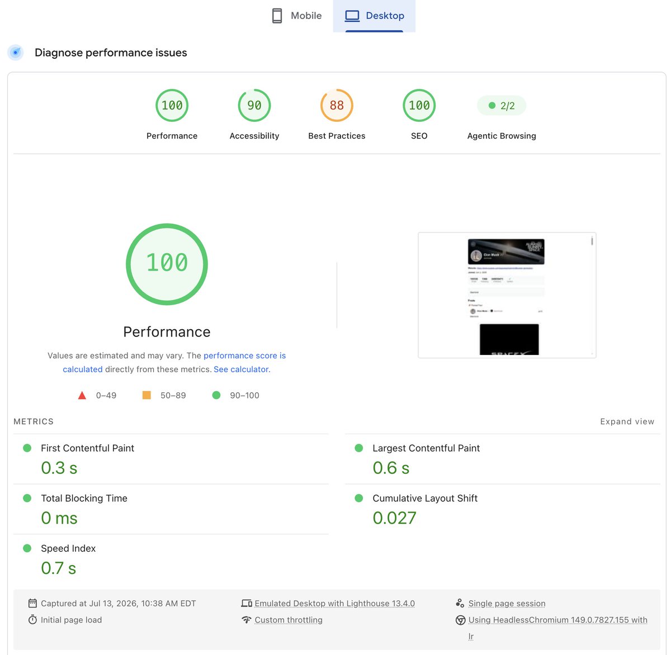Click the Agentic Browsing category label
The image size is (671, 655).
[x=502, y=136]
